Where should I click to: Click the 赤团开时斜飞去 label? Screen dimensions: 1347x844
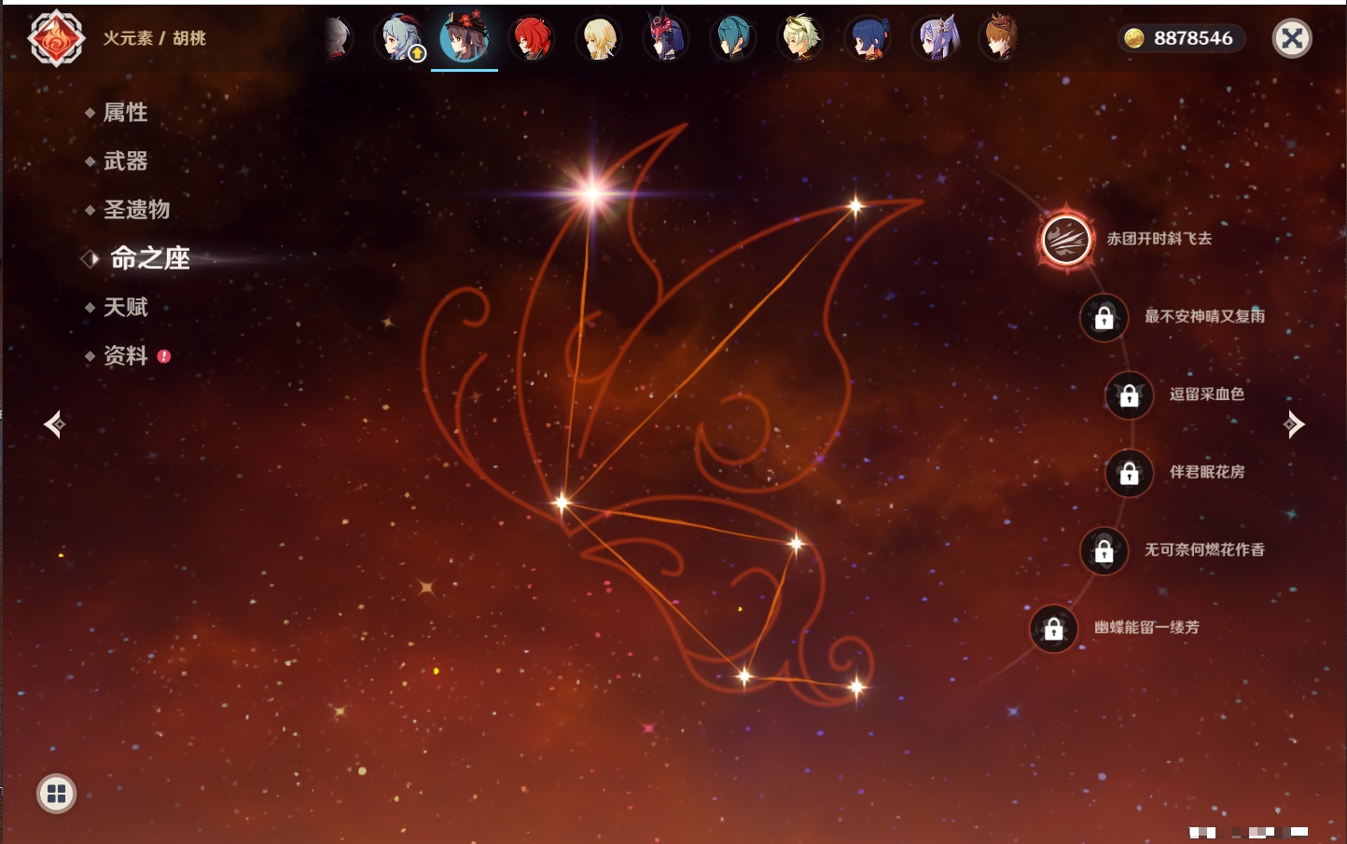tap(1160, 239)
